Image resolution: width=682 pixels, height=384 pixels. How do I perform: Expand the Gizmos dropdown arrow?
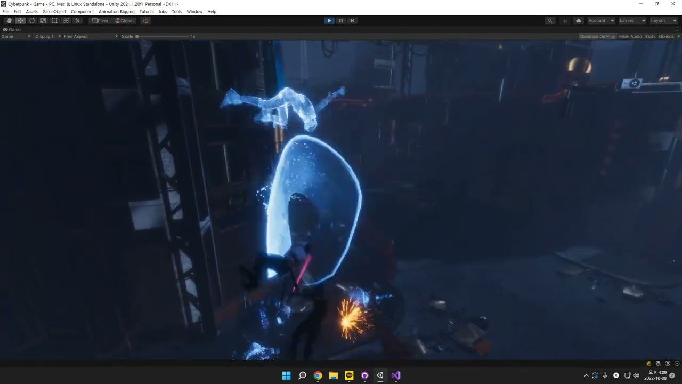pos(678,36)
